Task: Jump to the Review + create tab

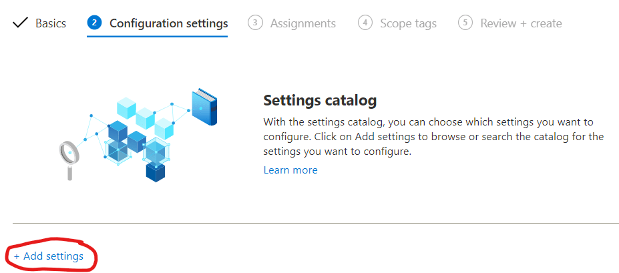Action: [521, 23]
